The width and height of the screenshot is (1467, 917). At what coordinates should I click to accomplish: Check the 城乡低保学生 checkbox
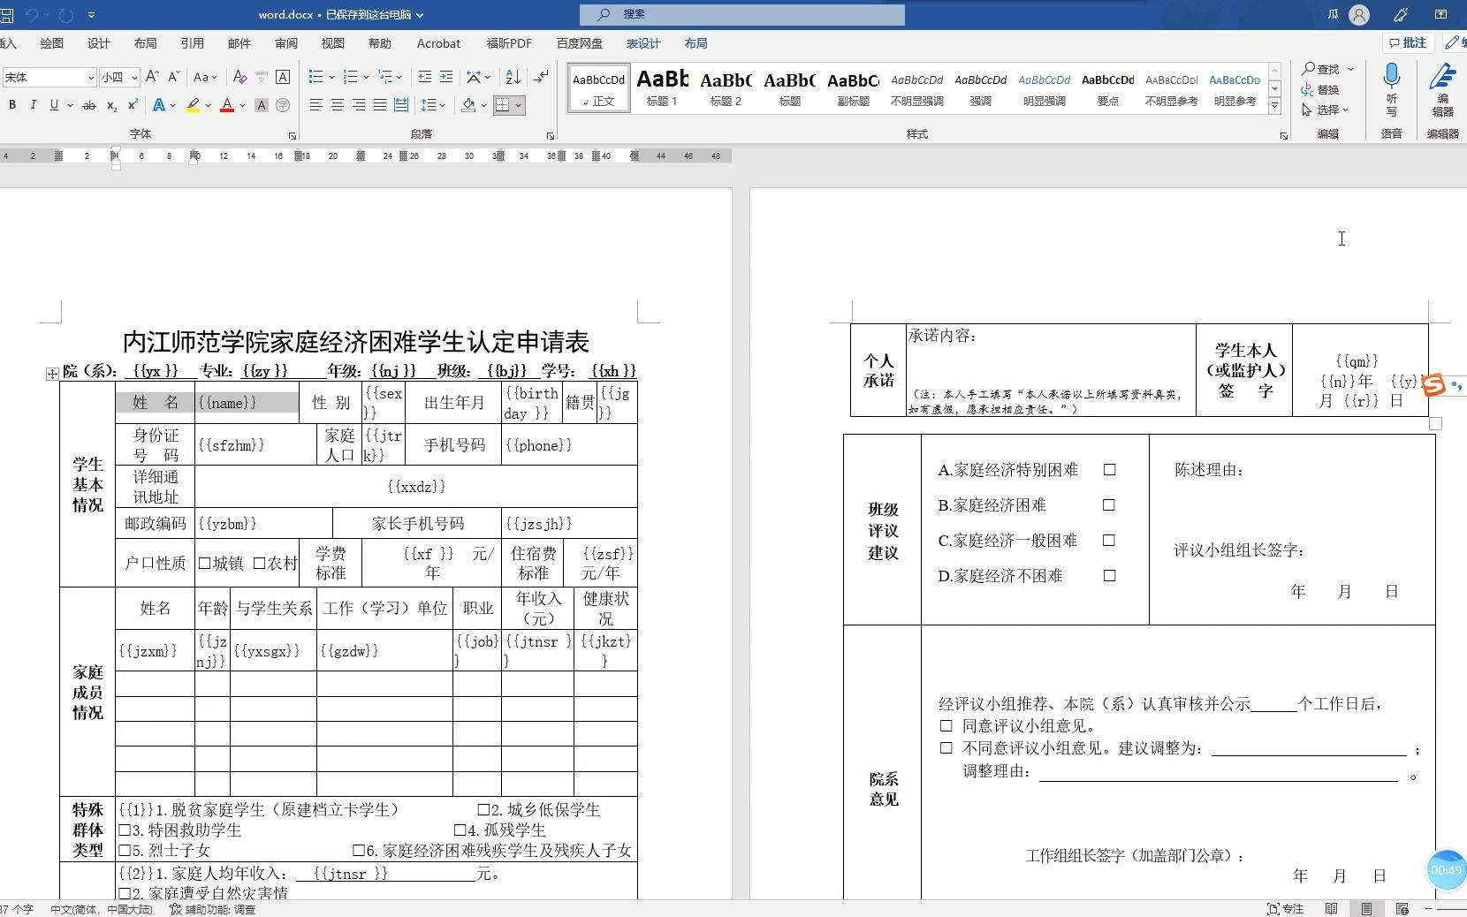(x=483, y=809)
